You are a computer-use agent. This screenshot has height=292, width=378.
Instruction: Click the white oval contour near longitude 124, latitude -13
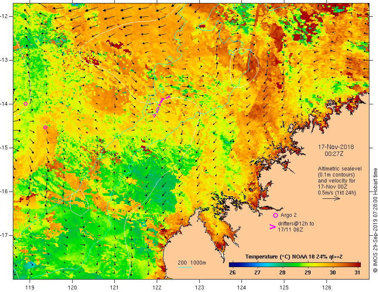pyautogui.click(x=244, y=68)
